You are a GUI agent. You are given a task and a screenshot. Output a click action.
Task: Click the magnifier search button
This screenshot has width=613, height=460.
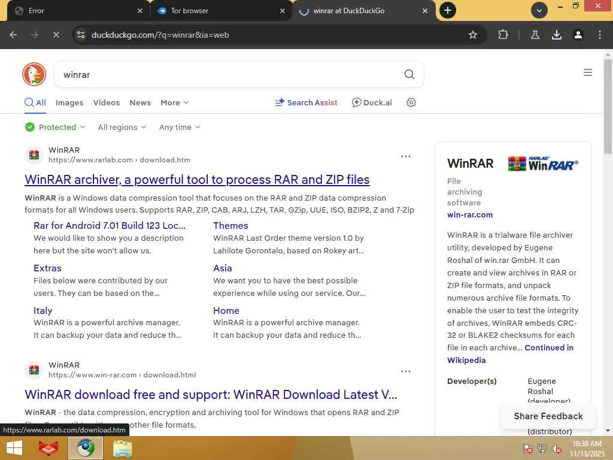409,74
